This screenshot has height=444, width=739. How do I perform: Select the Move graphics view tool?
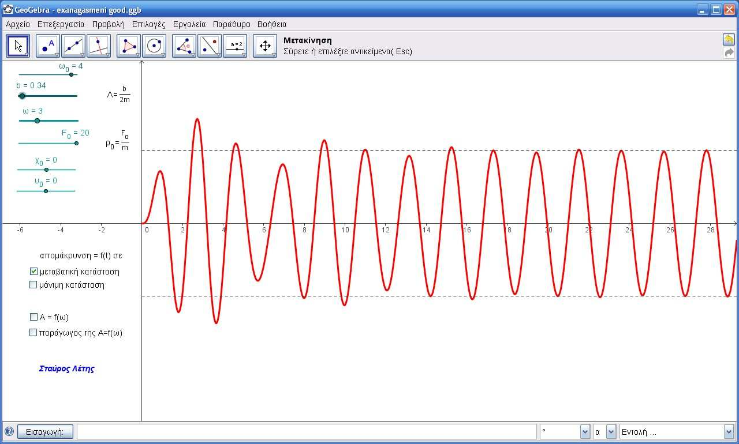tap(265, 46)
